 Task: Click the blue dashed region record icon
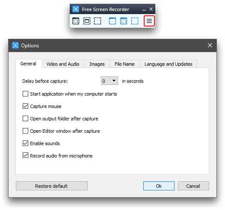[x=135, y=21]
